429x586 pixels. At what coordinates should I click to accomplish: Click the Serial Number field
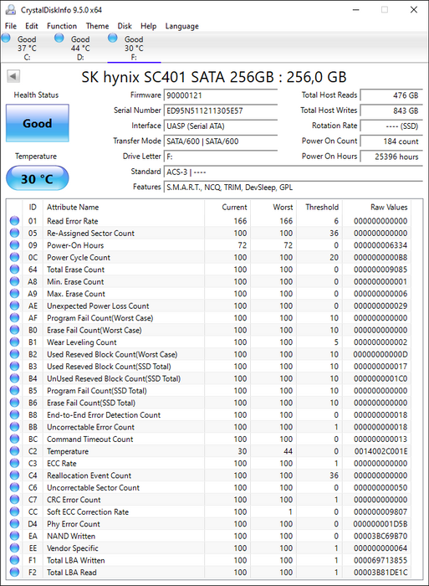tap(220, 111)
